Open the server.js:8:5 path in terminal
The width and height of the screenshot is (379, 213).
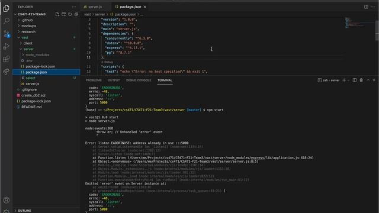tap(196, 162)
